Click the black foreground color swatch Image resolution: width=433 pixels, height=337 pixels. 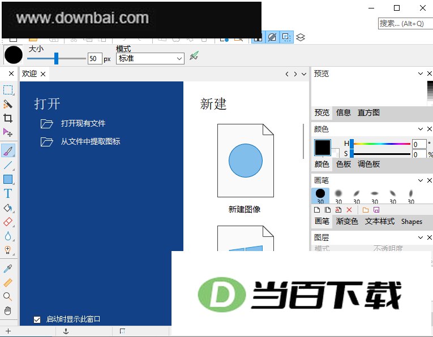pos(323,148)
